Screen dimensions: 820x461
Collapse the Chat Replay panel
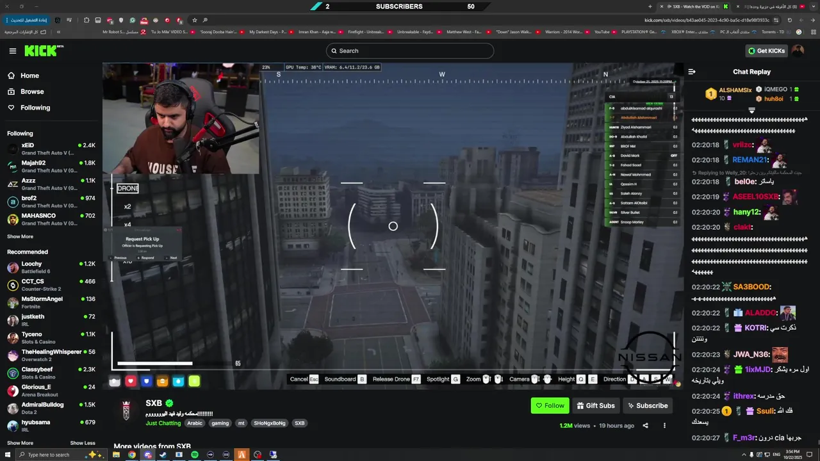[x=692, y=72]
